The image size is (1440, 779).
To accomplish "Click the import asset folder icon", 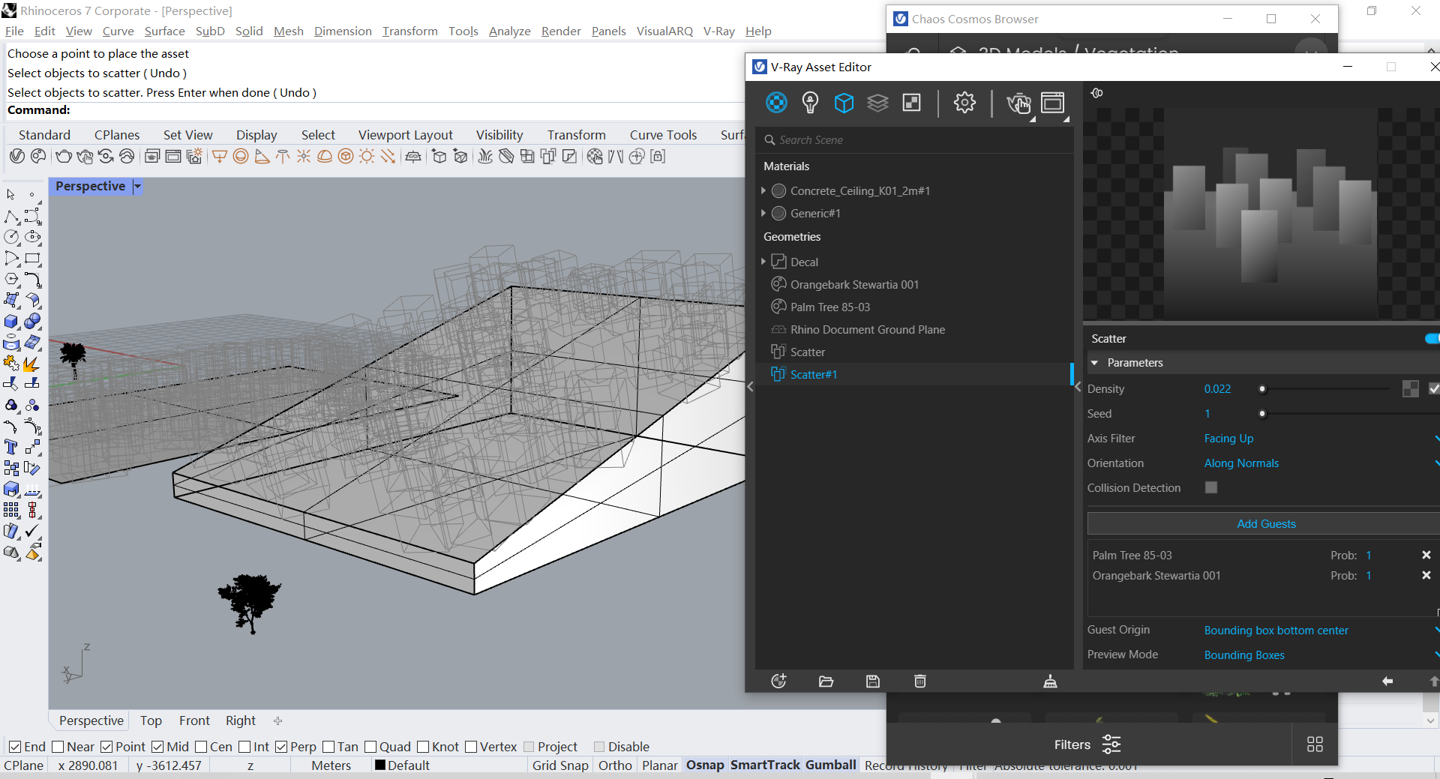I will point(826,681).
